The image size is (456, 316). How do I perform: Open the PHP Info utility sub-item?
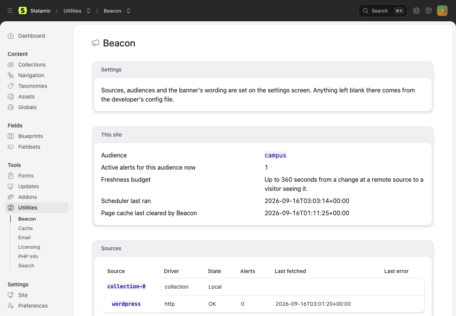28,256
